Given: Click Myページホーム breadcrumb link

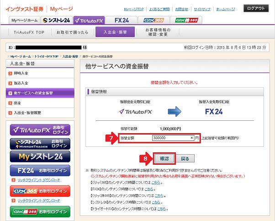Looking at the screenshot, I should click(21, 56).
